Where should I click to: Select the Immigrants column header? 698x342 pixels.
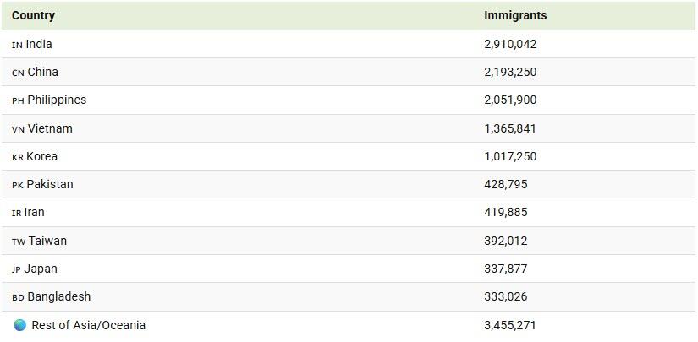point(515,15)
